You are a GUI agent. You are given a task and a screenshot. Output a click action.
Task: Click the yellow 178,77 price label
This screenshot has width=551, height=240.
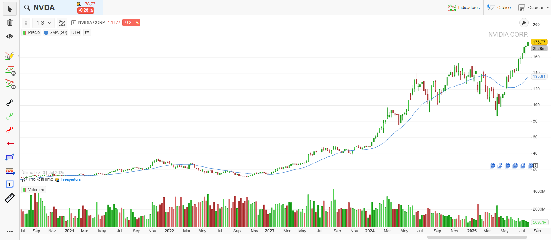point(539,42)
